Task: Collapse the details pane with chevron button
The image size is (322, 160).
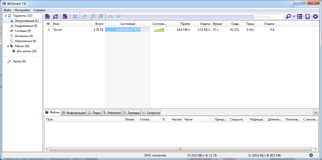Action: pyautogui.click(x=315, y=112)
